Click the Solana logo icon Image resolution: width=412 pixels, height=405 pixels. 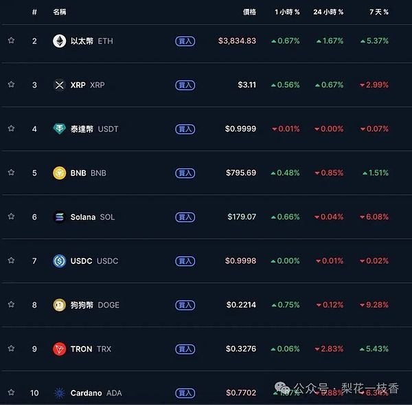(x=60, y=217)
